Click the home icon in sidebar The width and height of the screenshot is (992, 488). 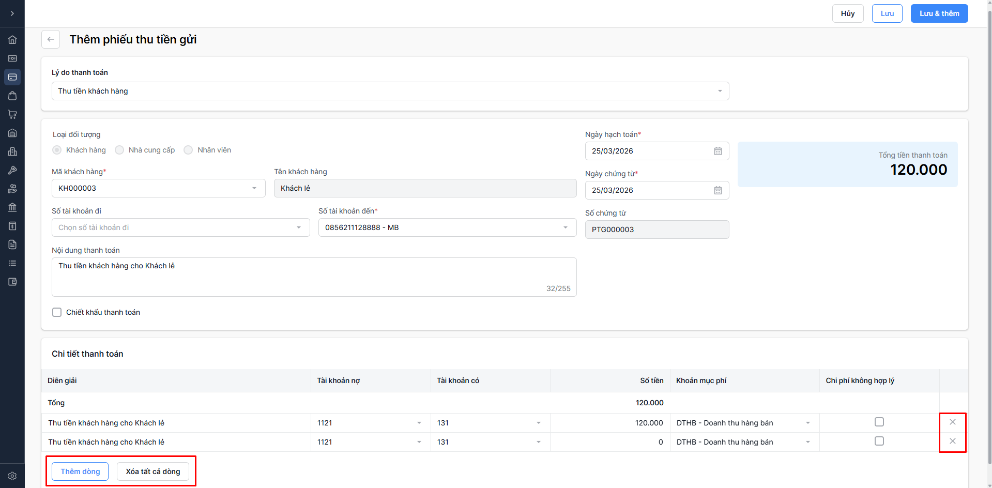[12, 40]
